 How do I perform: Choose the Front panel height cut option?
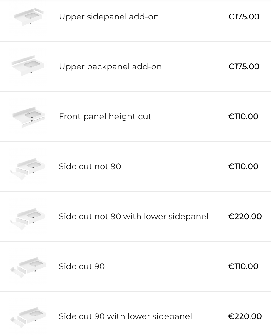[105, 117]
